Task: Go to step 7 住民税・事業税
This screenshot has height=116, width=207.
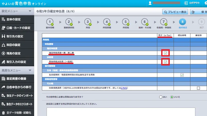Action: point(164,23)
